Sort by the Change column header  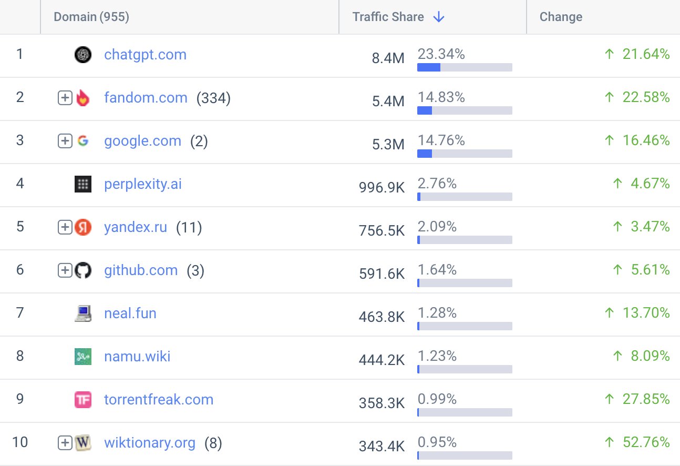point(561,17)
